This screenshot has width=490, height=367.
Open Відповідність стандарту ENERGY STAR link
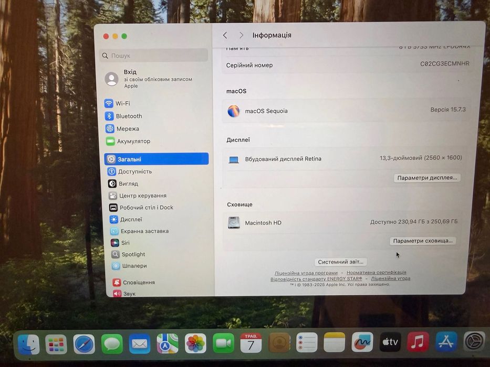coord(316,279)
